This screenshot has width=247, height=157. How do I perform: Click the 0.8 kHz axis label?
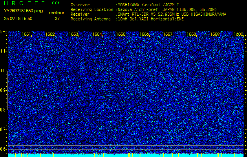(x=3, y=110)
